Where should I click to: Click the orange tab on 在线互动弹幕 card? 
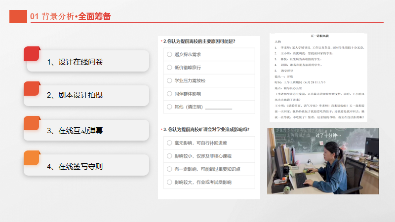(32, 123)
